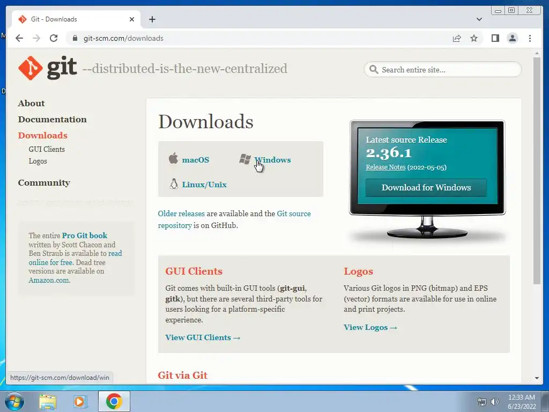Click the monitor image with version 2.36.1

pyautogui.click(x=427, y=180)
